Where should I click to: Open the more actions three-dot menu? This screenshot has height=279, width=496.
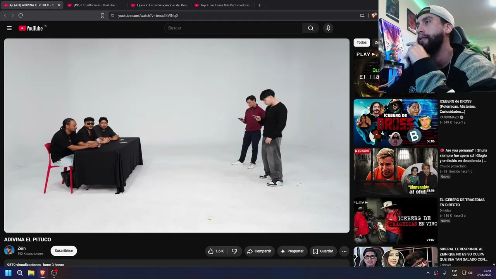click(x=344, y=251)
